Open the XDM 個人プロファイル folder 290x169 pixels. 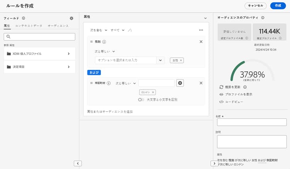pos(39,54)
